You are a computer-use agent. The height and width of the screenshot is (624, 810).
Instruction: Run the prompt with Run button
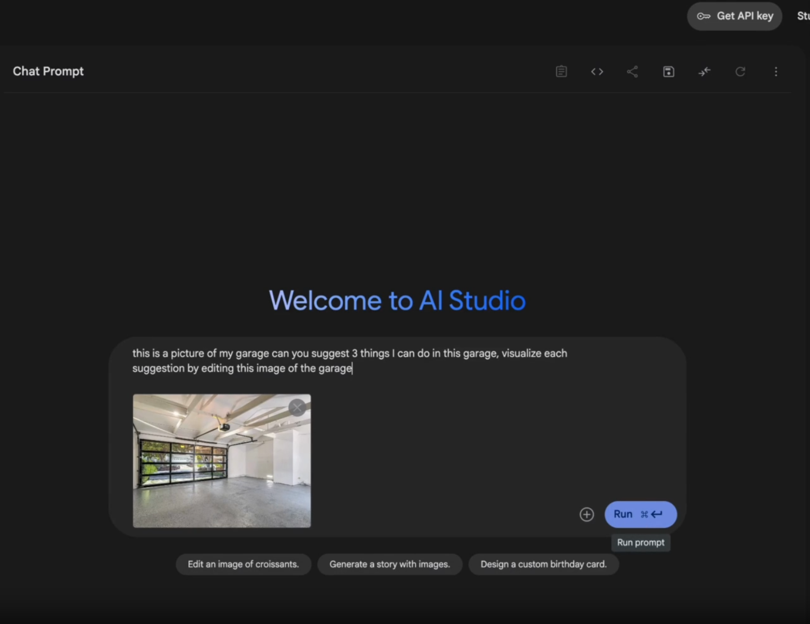click(641, 514)
